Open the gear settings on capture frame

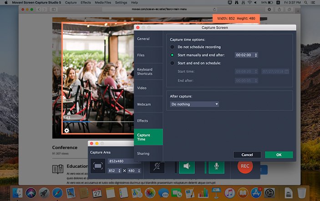(x=66, y=130)
